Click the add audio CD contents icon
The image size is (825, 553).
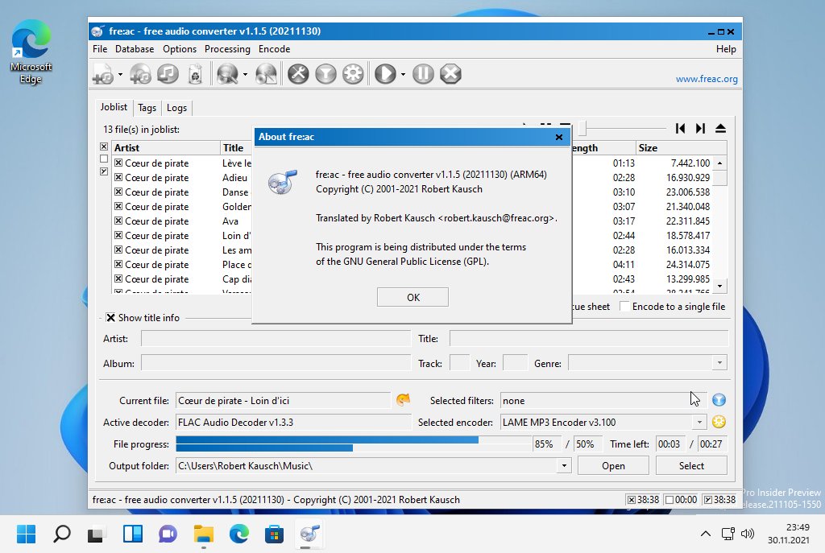140,74
